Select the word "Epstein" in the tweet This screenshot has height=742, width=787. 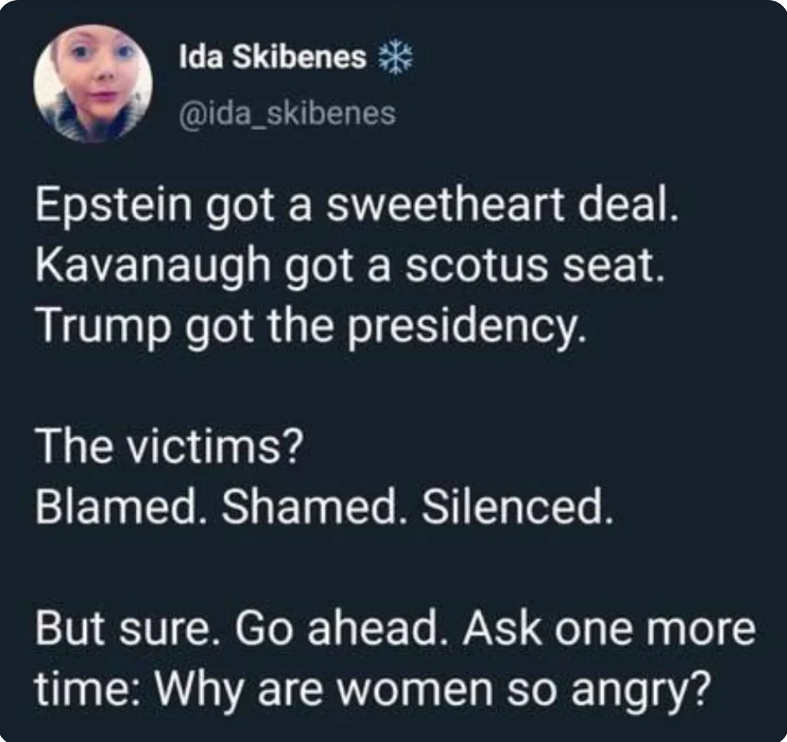114,206
